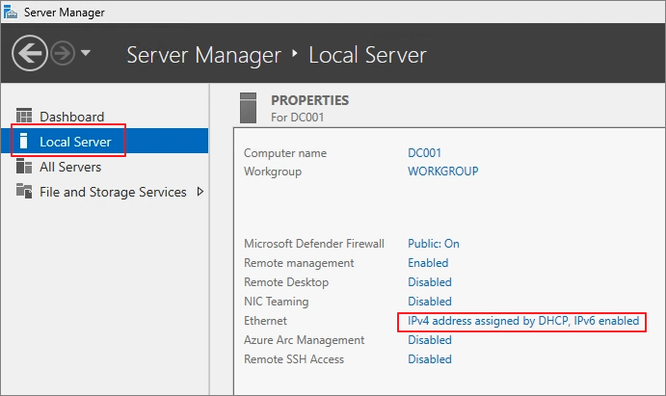Click the Microsoft Defender Firewall label
Viewport: 666px width, 396px height.
pyautogui.click(x=314, y=244)
